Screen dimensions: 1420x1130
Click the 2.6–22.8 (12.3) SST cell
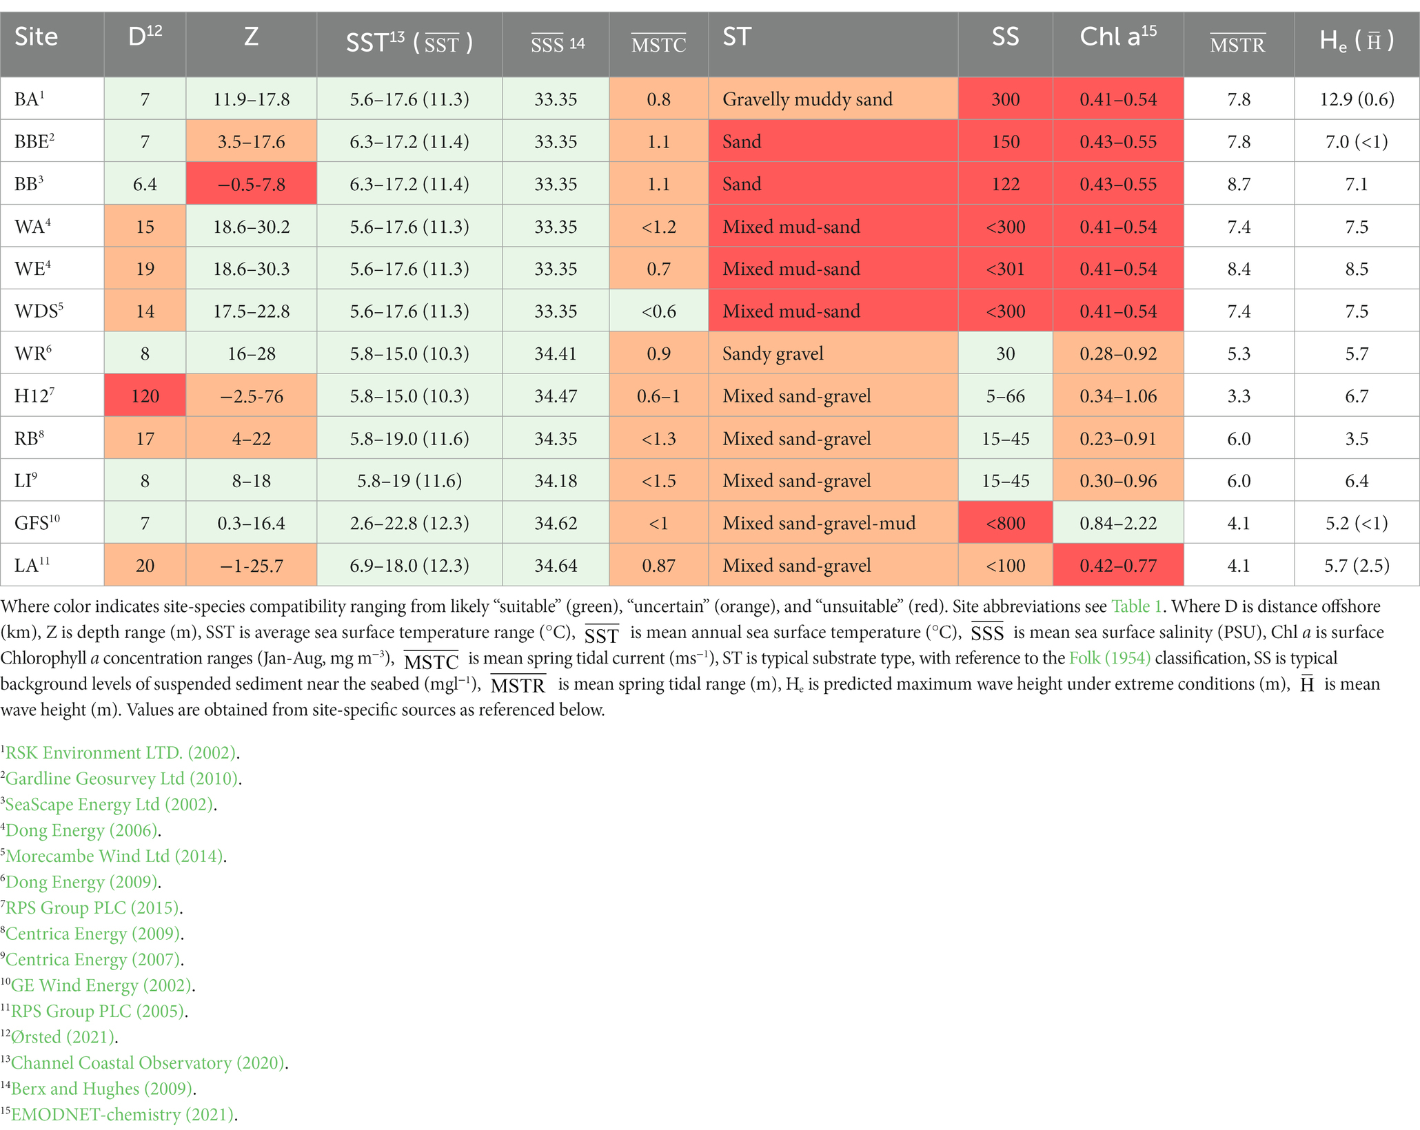click(x=409, y=523)
